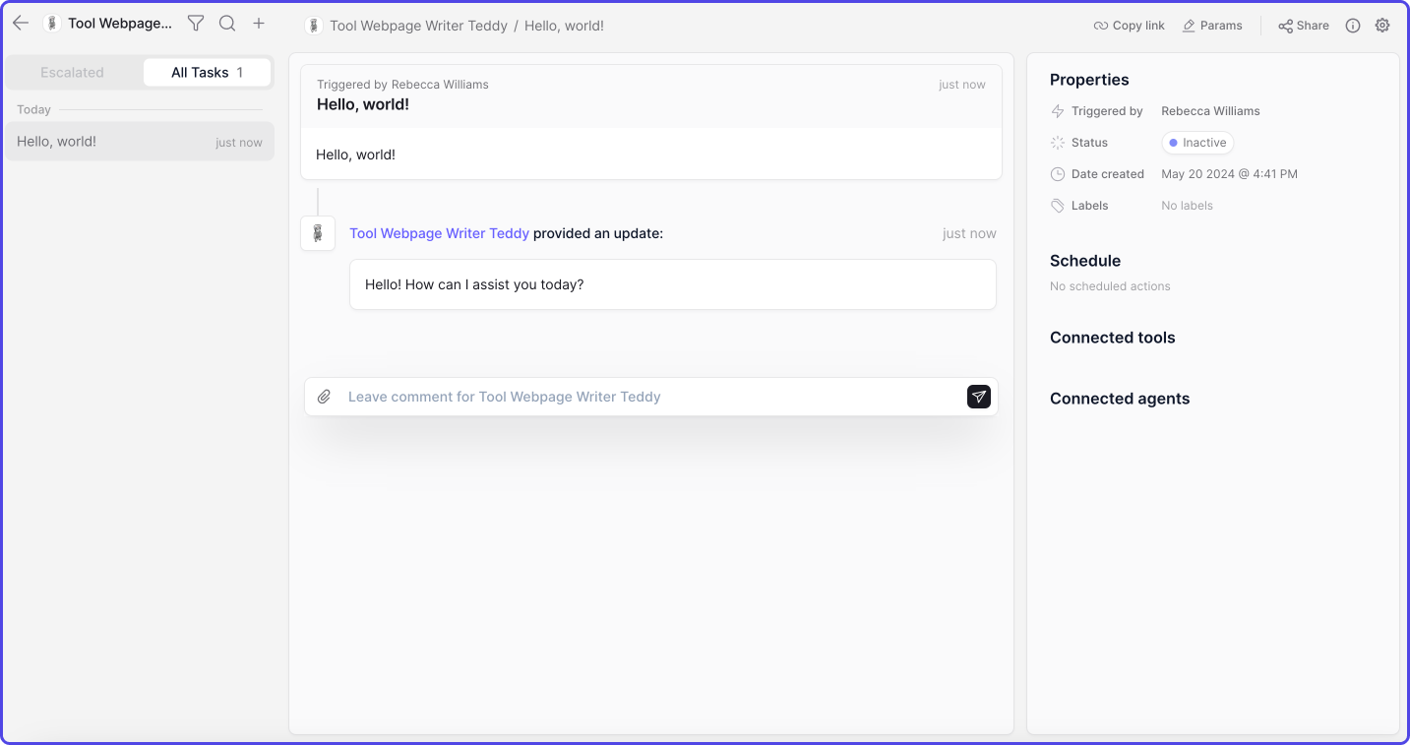Click the Connected tools heading

(x=1112, y=338)
